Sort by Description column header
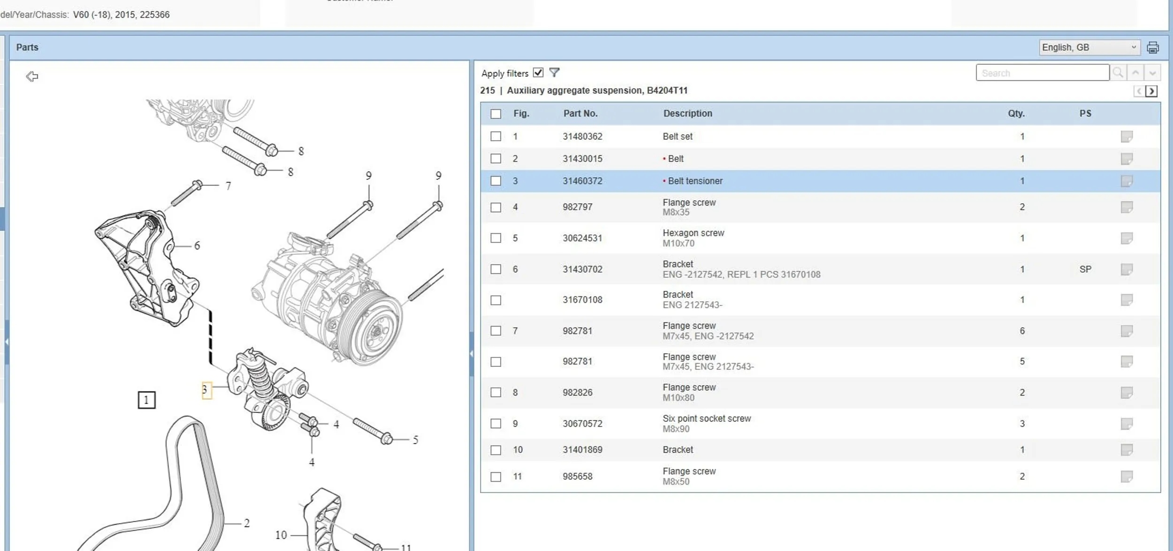The width and height of the screenshot is (1173, 551). [687, 113]
